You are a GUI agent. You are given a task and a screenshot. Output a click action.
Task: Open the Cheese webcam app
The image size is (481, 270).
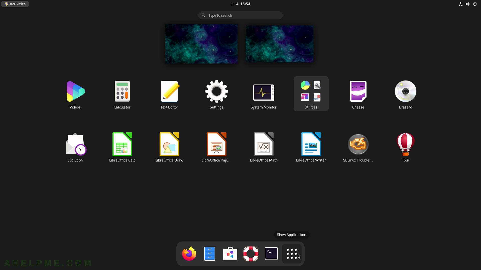[358, 91]
